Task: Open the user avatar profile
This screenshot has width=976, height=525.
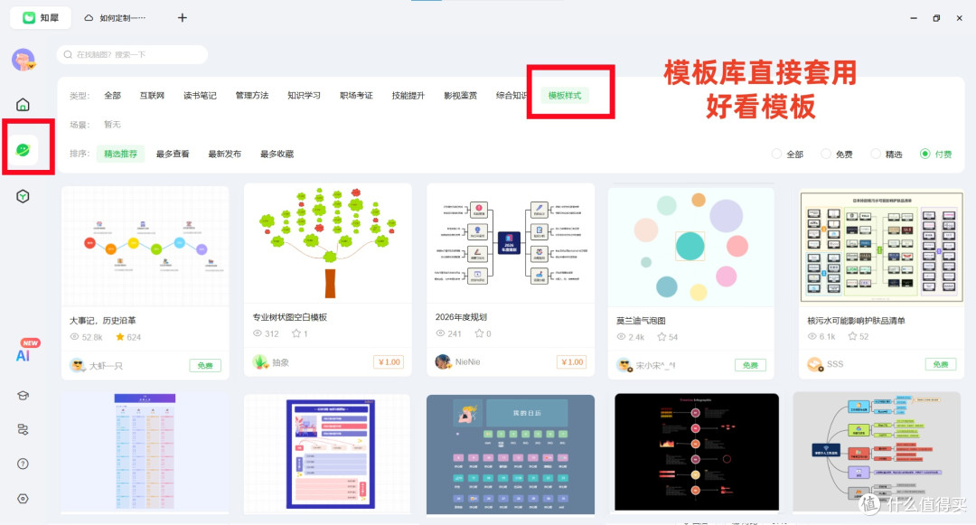Action: point(23,59)
